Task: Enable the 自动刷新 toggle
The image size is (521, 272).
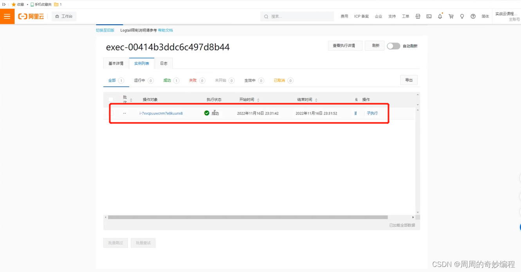Action: [393, 46]
